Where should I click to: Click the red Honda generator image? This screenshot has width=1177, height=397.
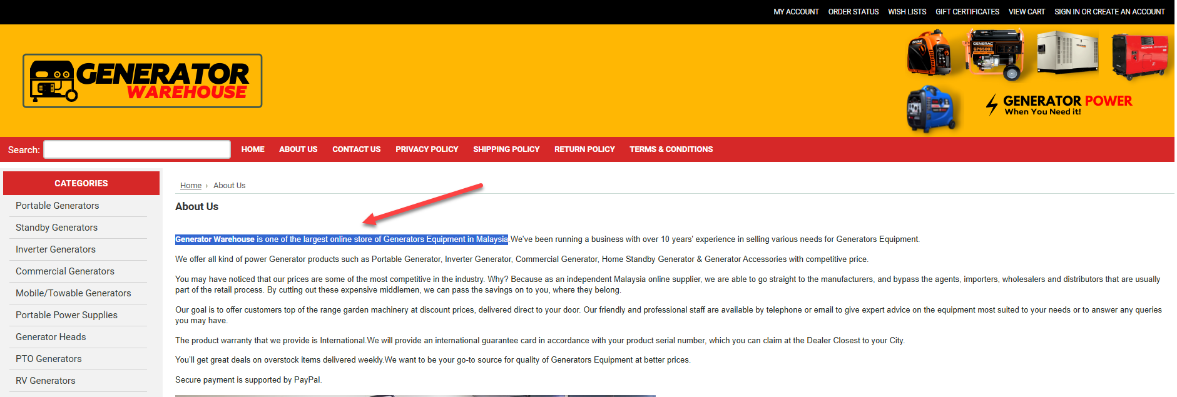point(1138,56)
